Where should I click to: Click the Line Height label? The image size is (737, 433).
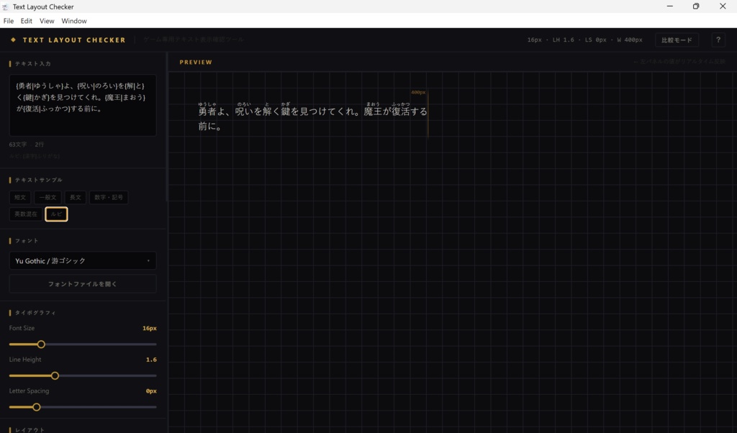(x=25, y=360)
